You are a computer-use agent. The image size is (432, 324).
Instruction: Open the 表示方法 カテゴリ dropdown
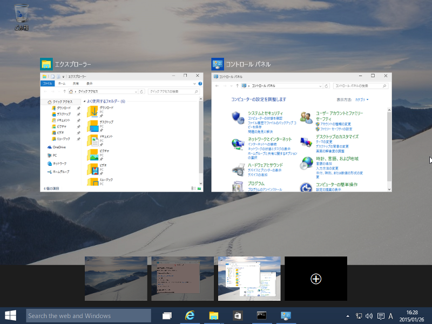[x=362, y=100]
